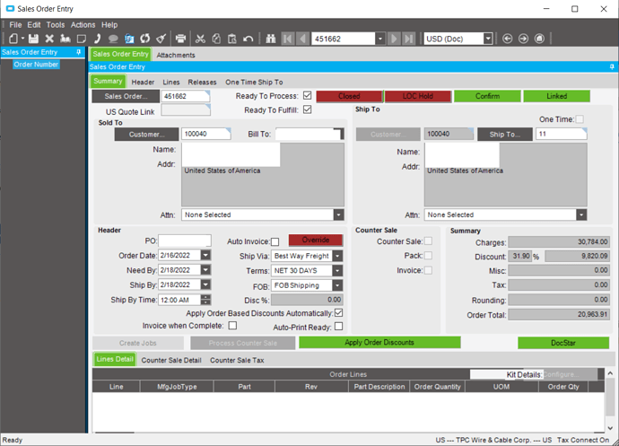Toggle the Ready To Process checkbox
Image resolution: width=619 pixels, height=446 pixels.
coord(307,96)
